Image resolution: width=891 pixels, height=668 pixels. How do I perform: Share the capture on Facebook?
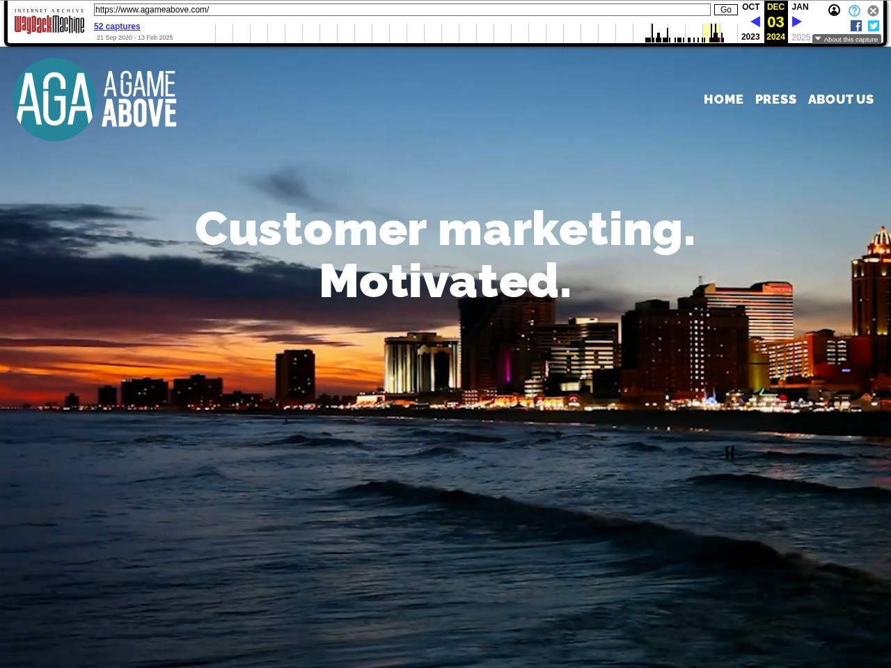tap(856, 26)
